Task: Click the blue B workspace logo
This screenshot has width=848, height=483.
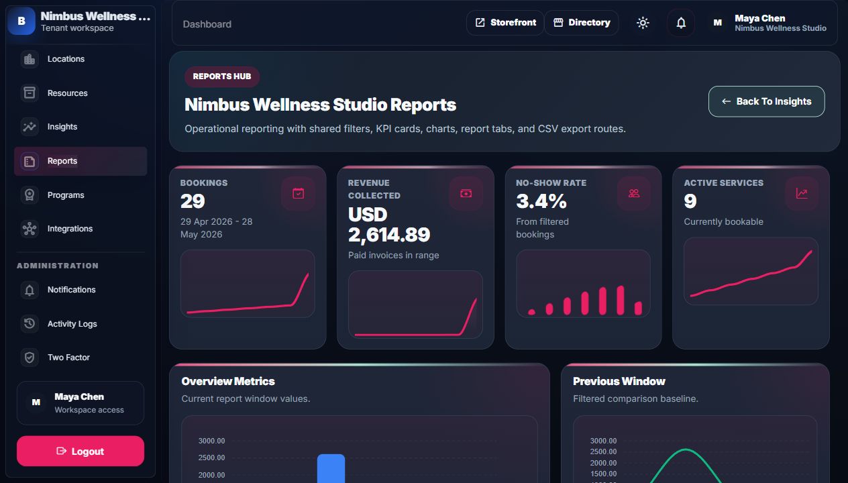Action: tap(21, 21)
